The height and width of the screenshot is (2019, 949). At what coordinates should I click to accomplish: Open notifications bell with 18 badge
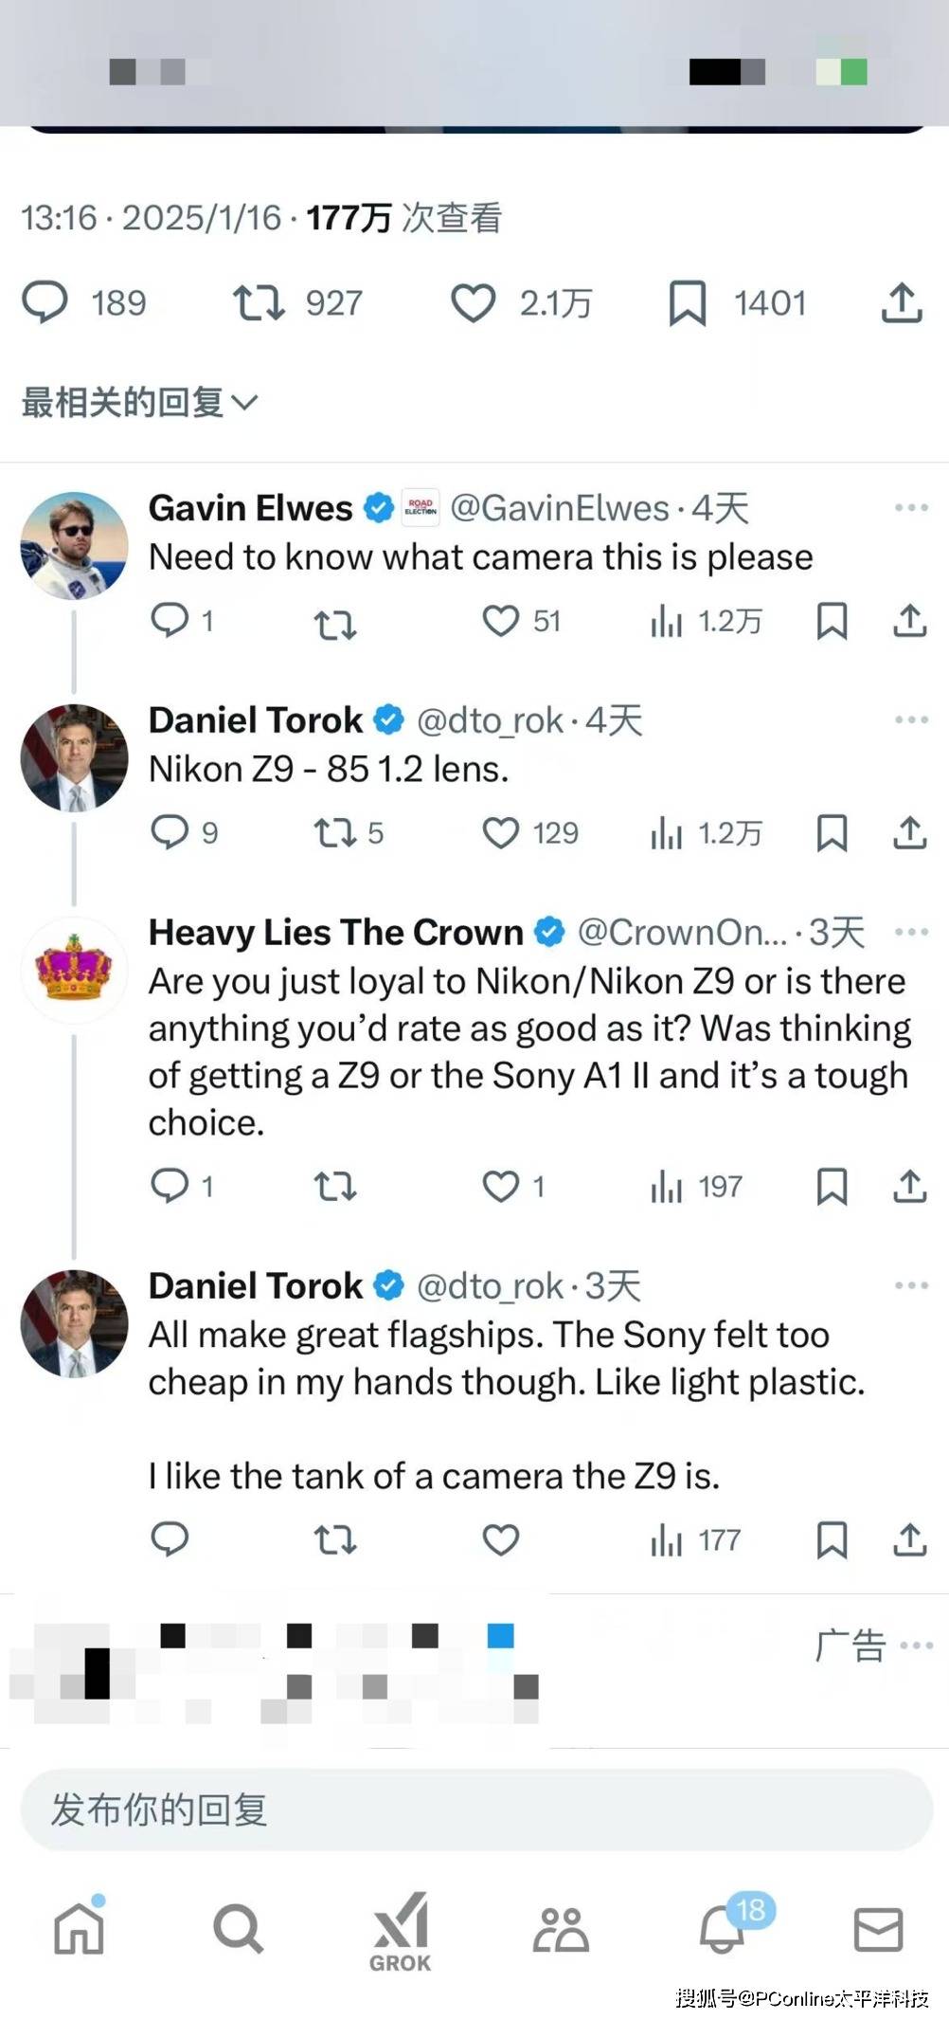pyautogui.click(x=722, y=1929)
